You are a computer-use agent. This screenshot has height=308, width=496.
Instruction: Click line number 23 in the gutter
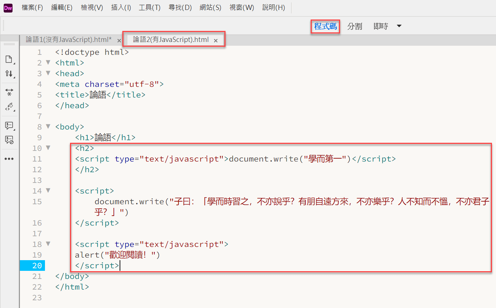click(x=37, y=298)
